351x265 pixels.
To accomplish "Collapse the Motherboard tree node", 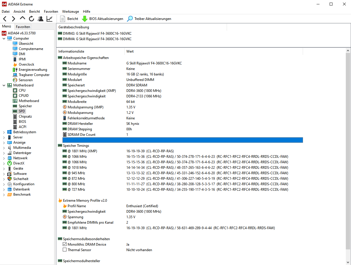I will [4, 85].
